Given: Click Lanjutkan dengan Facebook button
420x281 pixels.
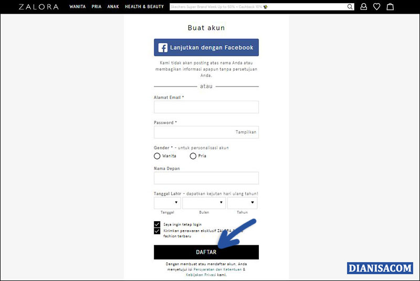Looking at the screenshot, I should pyautogui.click(x=206, y=47).
